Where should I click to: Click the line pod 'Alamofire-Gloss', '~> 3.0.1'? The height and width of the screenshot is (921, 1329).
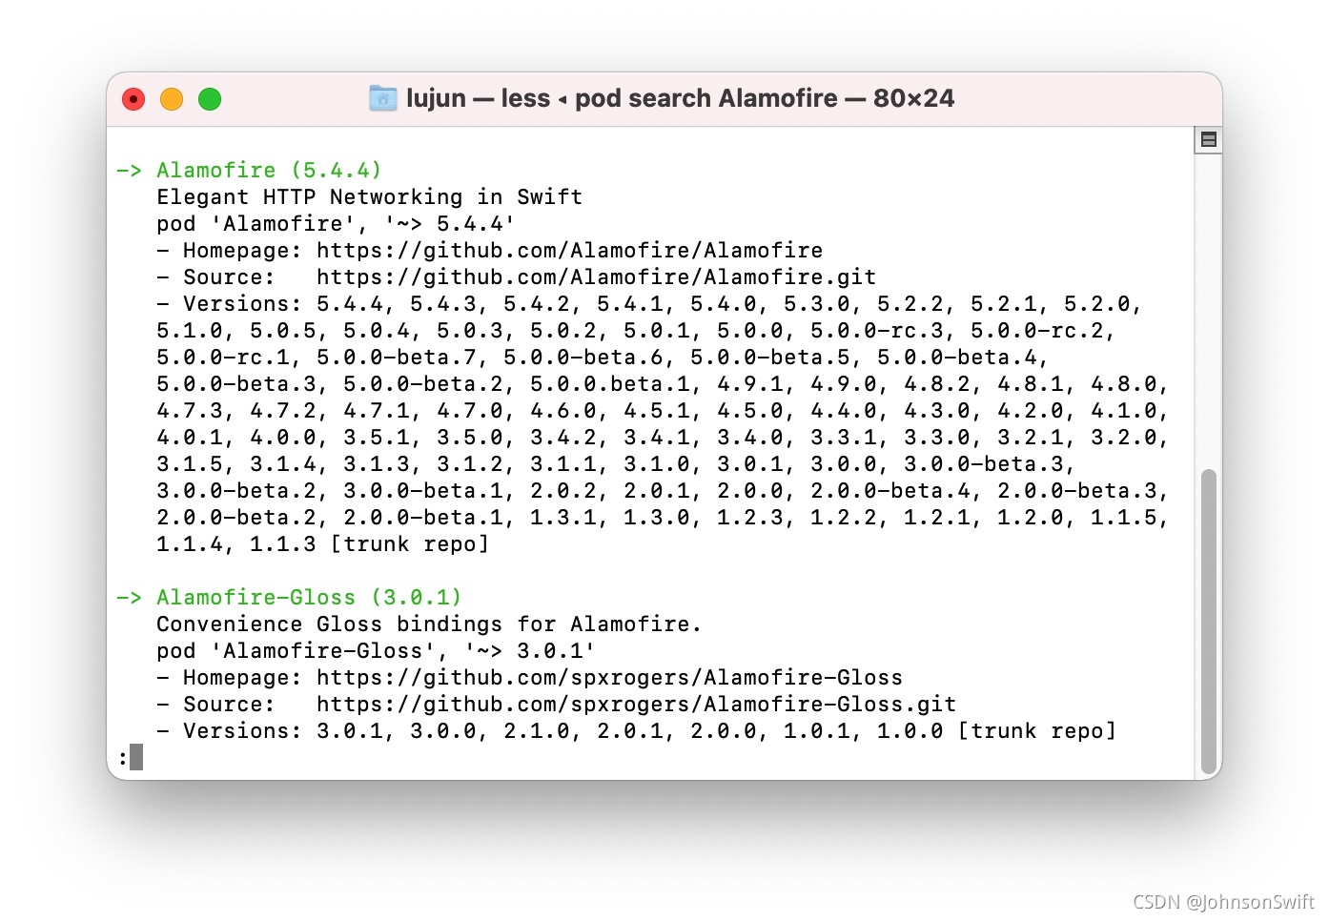[x=376, y=651]
